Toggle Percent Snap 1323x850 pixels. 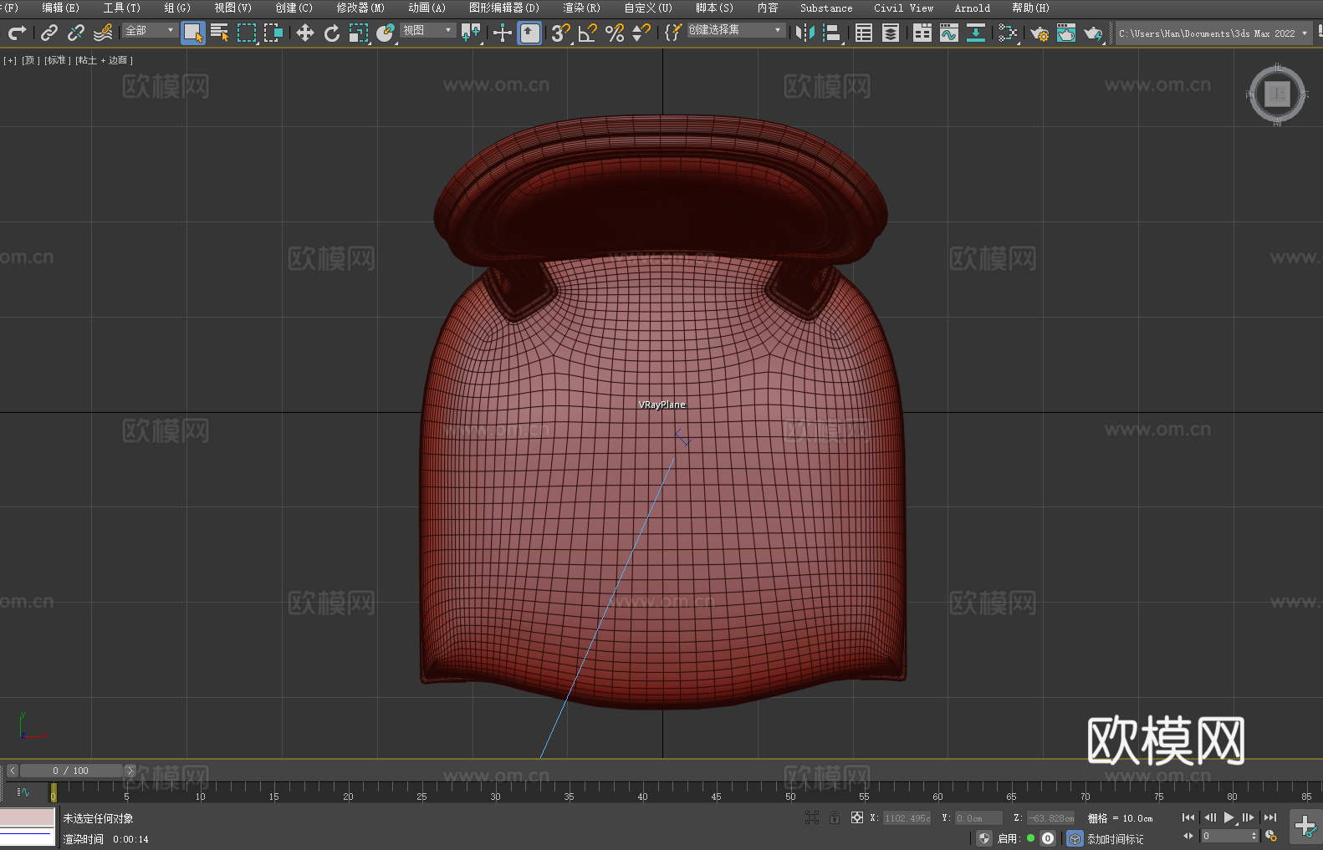(x=615, y=33)
